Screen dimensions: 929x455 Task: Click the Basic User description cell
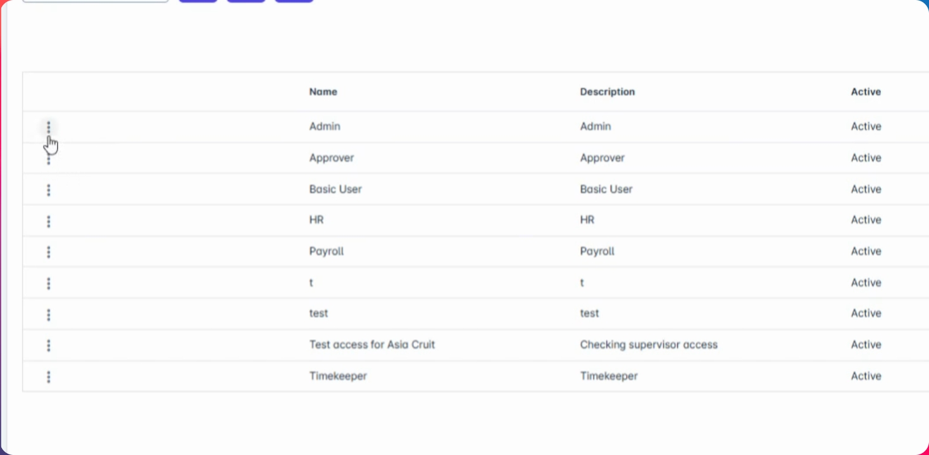coord(606,189)
